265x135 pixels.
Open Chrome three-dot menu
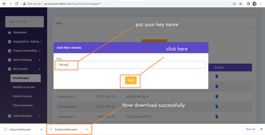pyautogui.click(x=261, y=4)
